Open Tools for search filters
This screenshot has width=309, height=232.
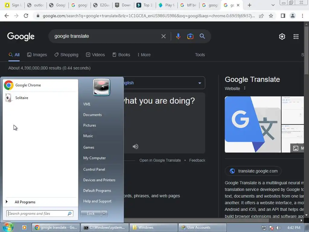coord(200,55)
